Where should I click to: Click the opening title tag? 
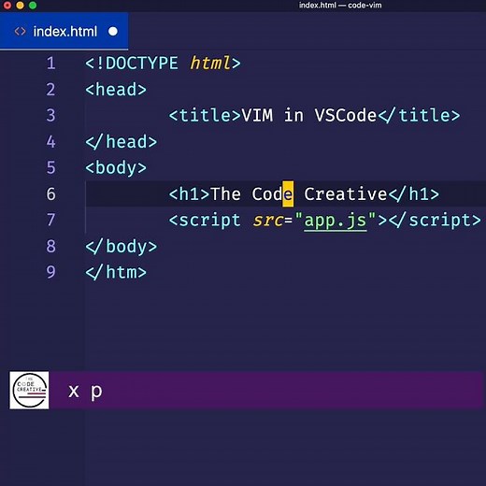click(x=205, y=116)
